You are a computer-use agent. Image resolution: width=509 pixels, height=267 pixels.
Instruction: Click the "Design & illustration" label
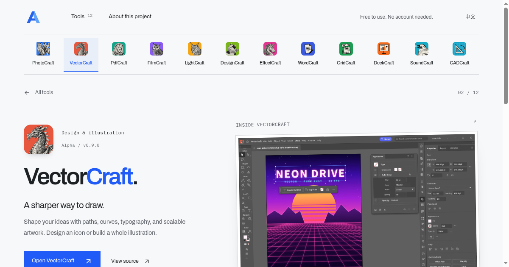coord(93,133)
